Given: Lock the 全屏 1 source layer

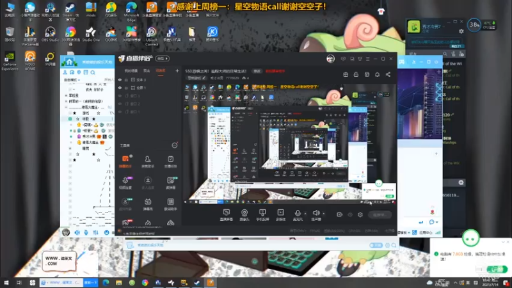Looking at the screenshot, I should 126,88.
